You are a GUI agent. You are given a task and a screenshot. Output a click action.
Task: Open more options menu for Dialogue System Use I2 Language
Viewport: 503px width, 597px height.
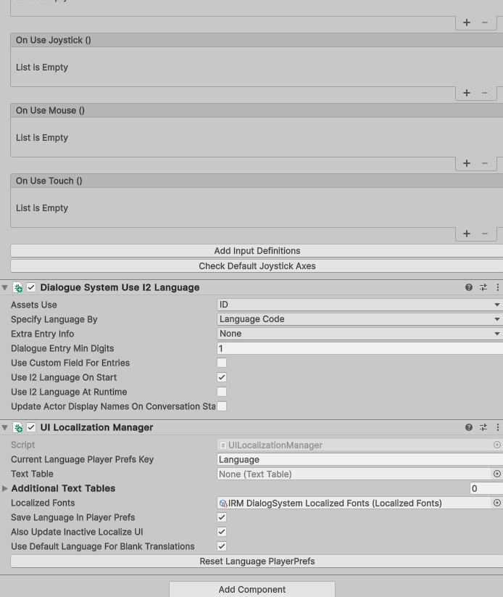tap(498, 287)
